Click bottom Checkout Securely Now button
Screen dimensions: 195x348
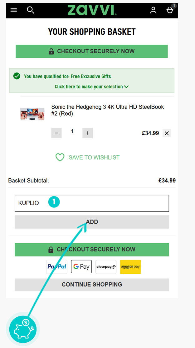[x=92, y=250]
